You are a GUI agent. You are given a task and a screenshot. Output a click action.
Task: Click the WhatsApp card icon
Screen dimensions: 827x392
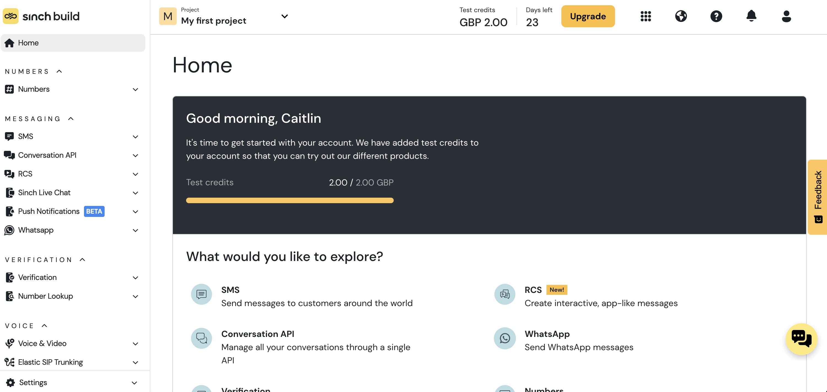point(505,338)
